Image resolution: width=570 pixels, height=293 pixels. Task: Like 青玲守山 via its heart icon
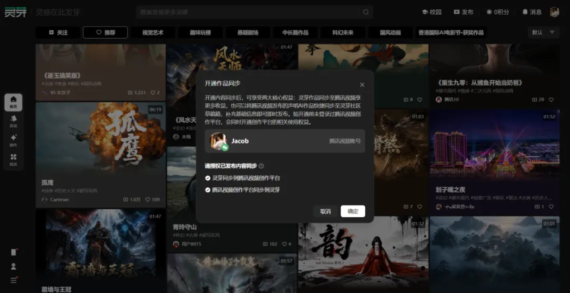click(x=284, y=244)
